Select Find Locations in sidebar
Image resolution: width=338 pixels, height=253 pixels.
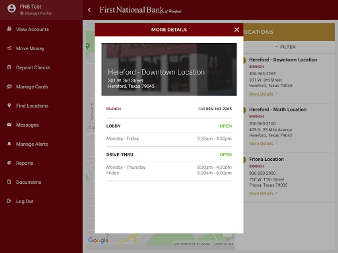(32, 106)
